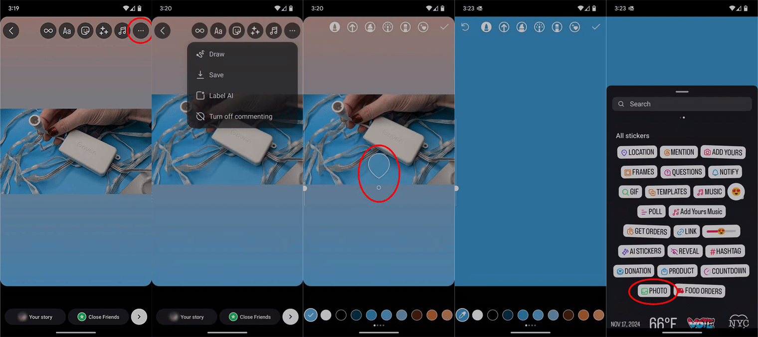Tap the sticker sheet drag handle
The width and height of the screenshot is (758, 337).
[682, 92]
